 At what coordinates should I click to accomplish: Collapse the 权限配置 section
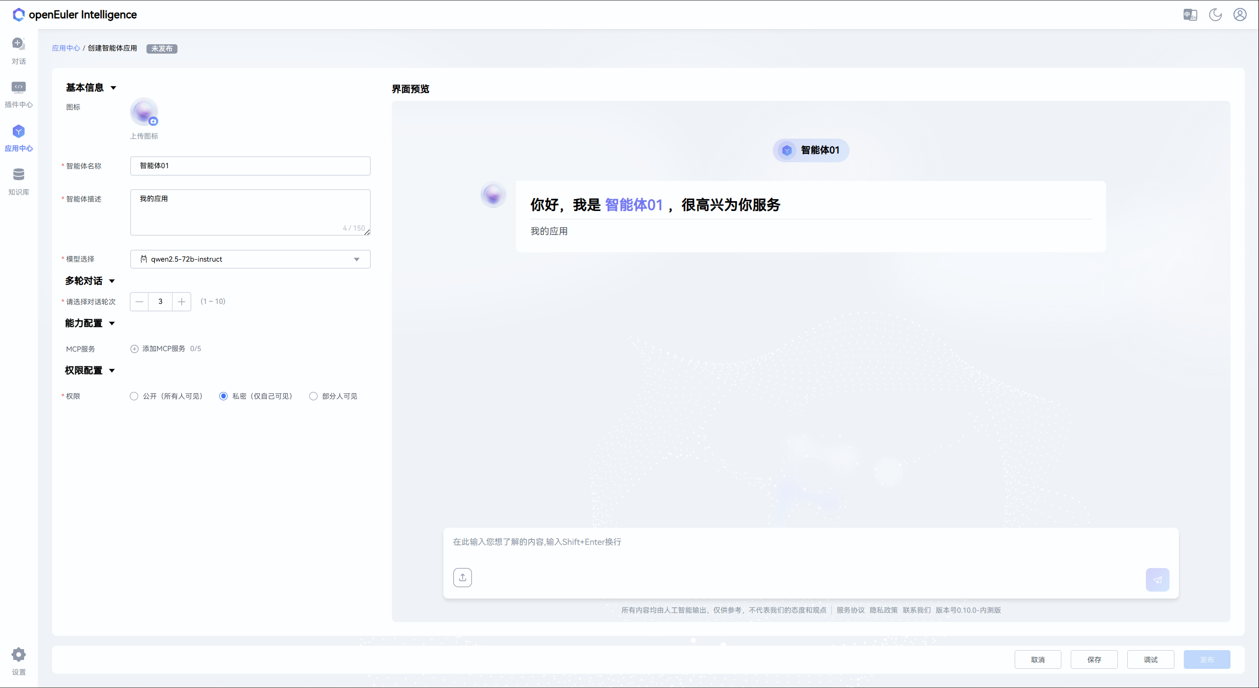[x=112, y=371]
